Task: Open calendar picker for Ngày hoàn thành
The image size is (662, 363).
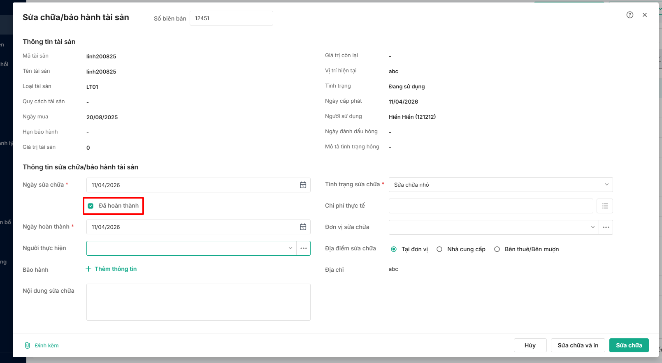Action: pyautogui.click(x=303, y=227)
